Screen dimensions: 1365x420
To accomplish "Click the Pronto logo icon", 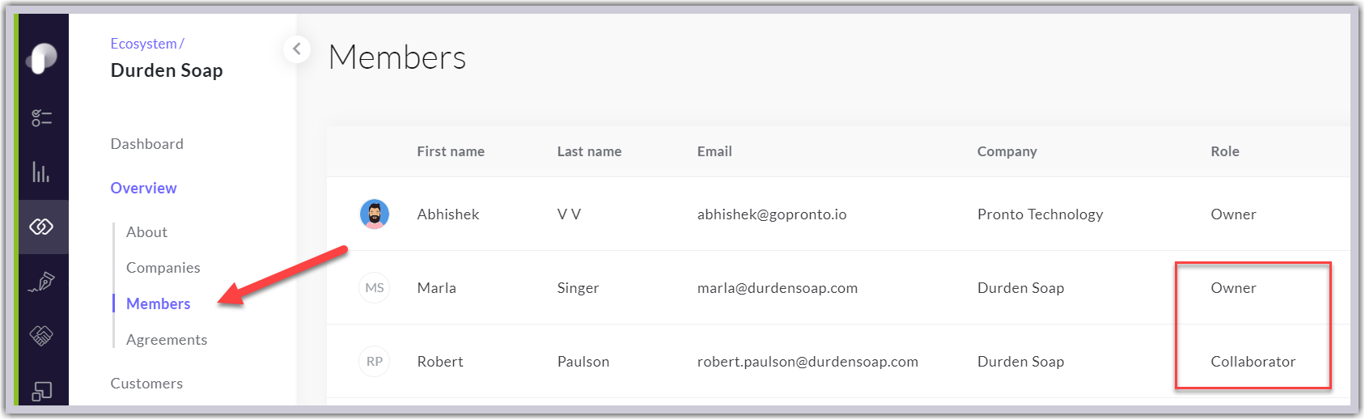I will point(42,58).
